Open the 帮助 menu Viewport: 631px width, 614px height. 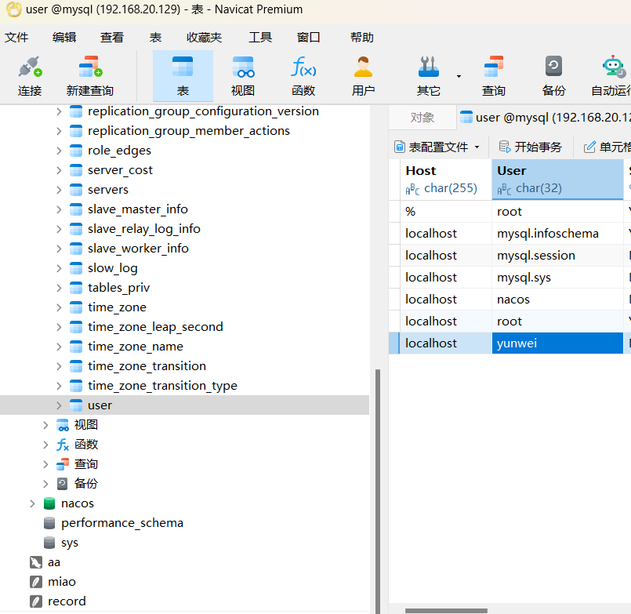click(x=362, y=38)
